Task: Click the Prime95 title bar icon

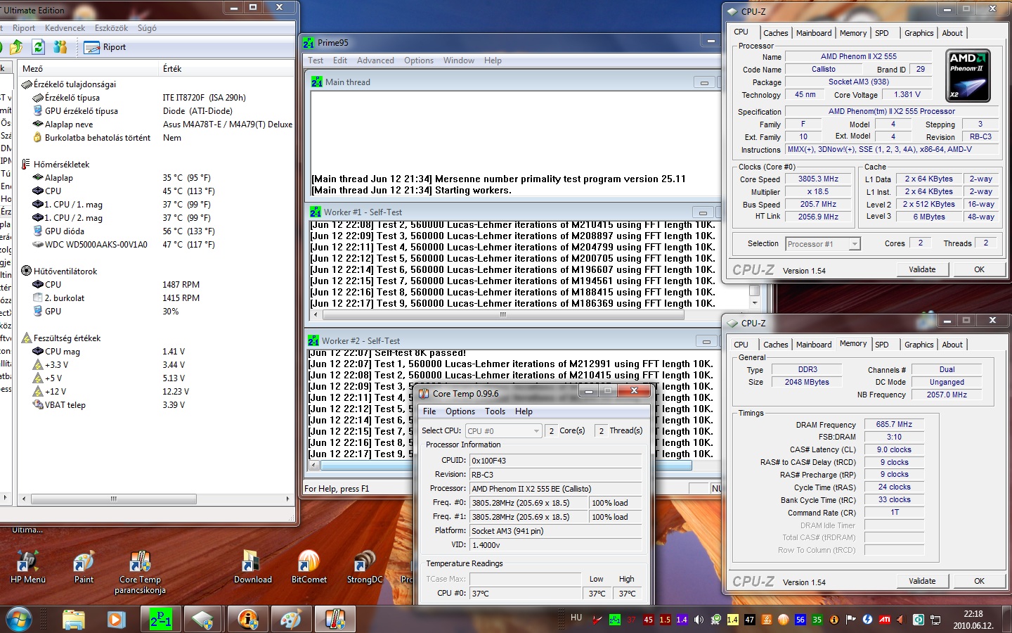Action: (x=309, y=43)
